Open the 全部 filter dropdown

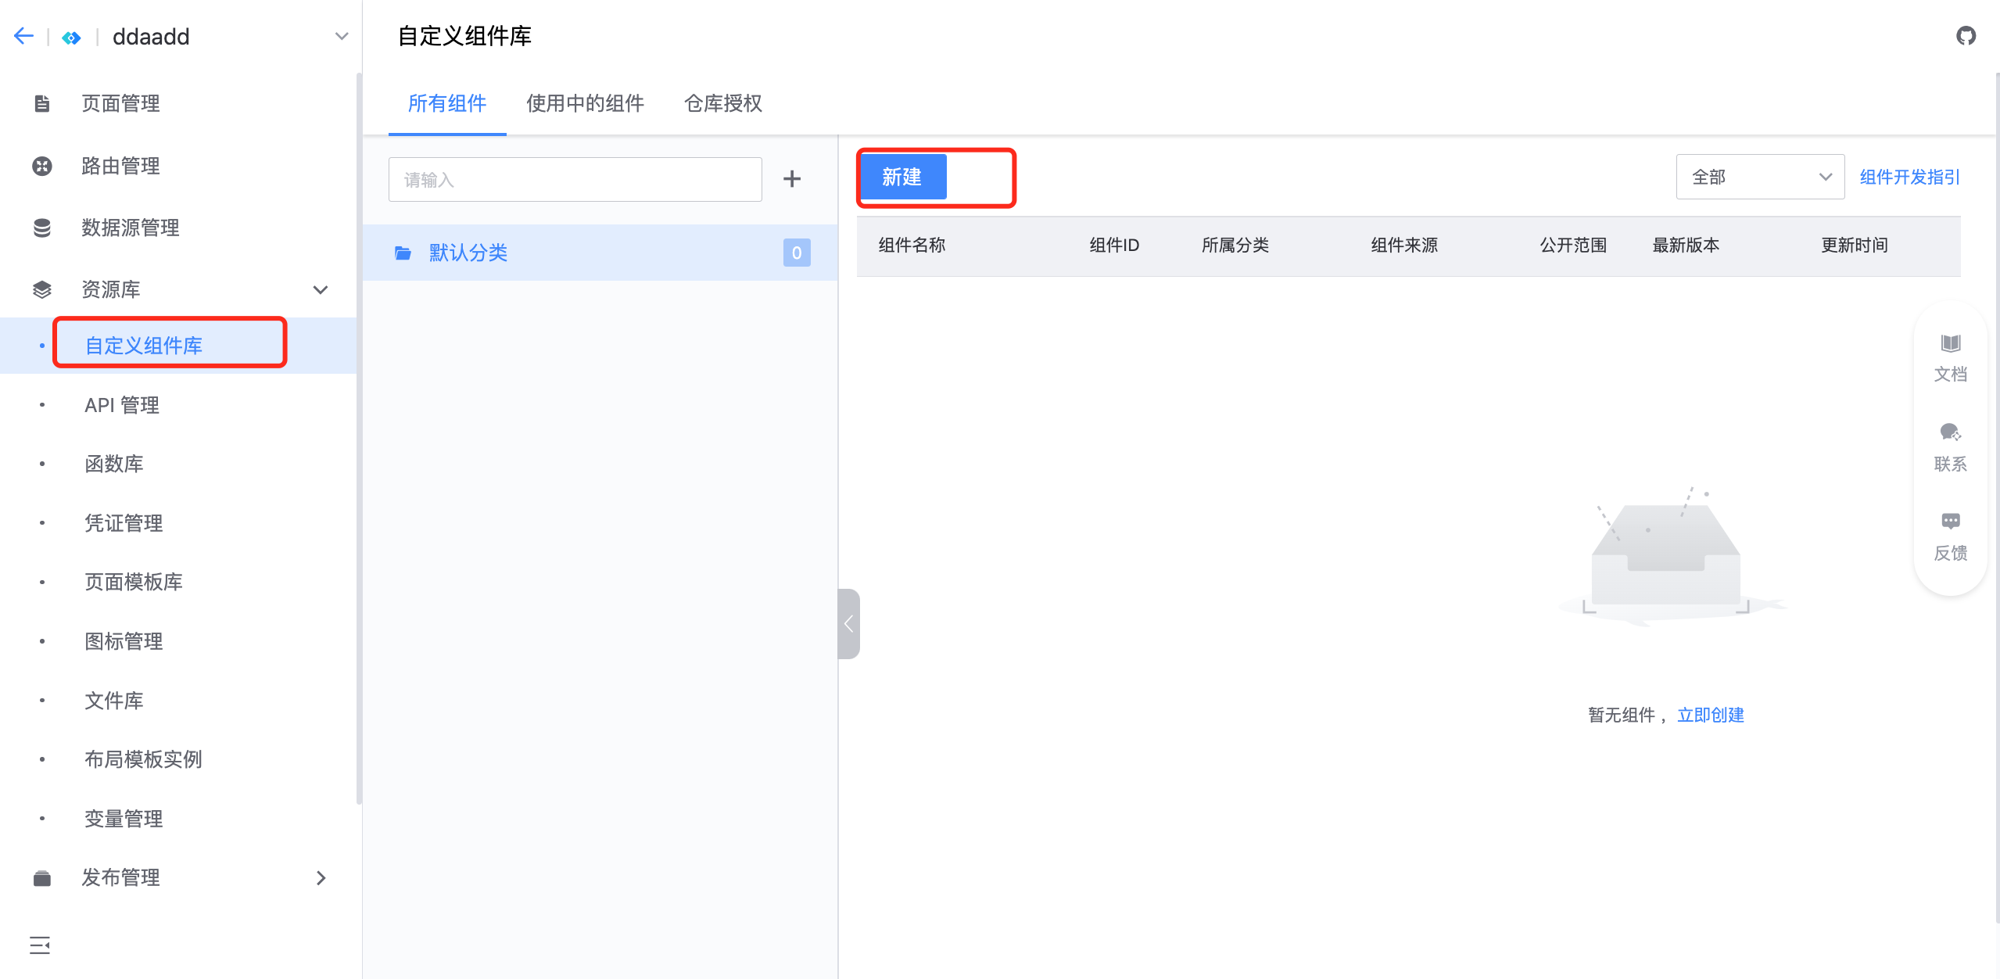point(1759,177)
